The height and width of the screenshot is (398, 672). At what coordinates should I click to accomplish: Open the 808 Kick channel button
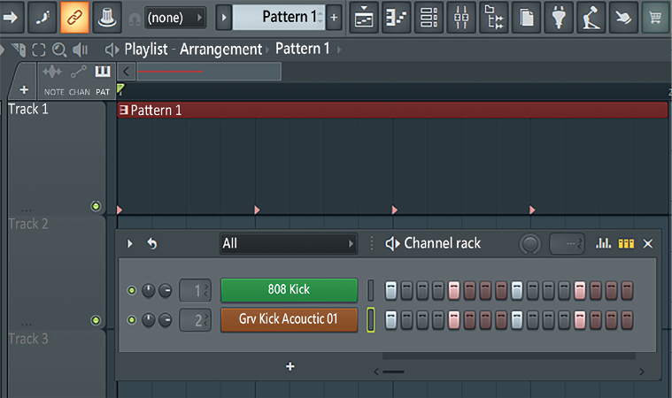tap(289, 290)
